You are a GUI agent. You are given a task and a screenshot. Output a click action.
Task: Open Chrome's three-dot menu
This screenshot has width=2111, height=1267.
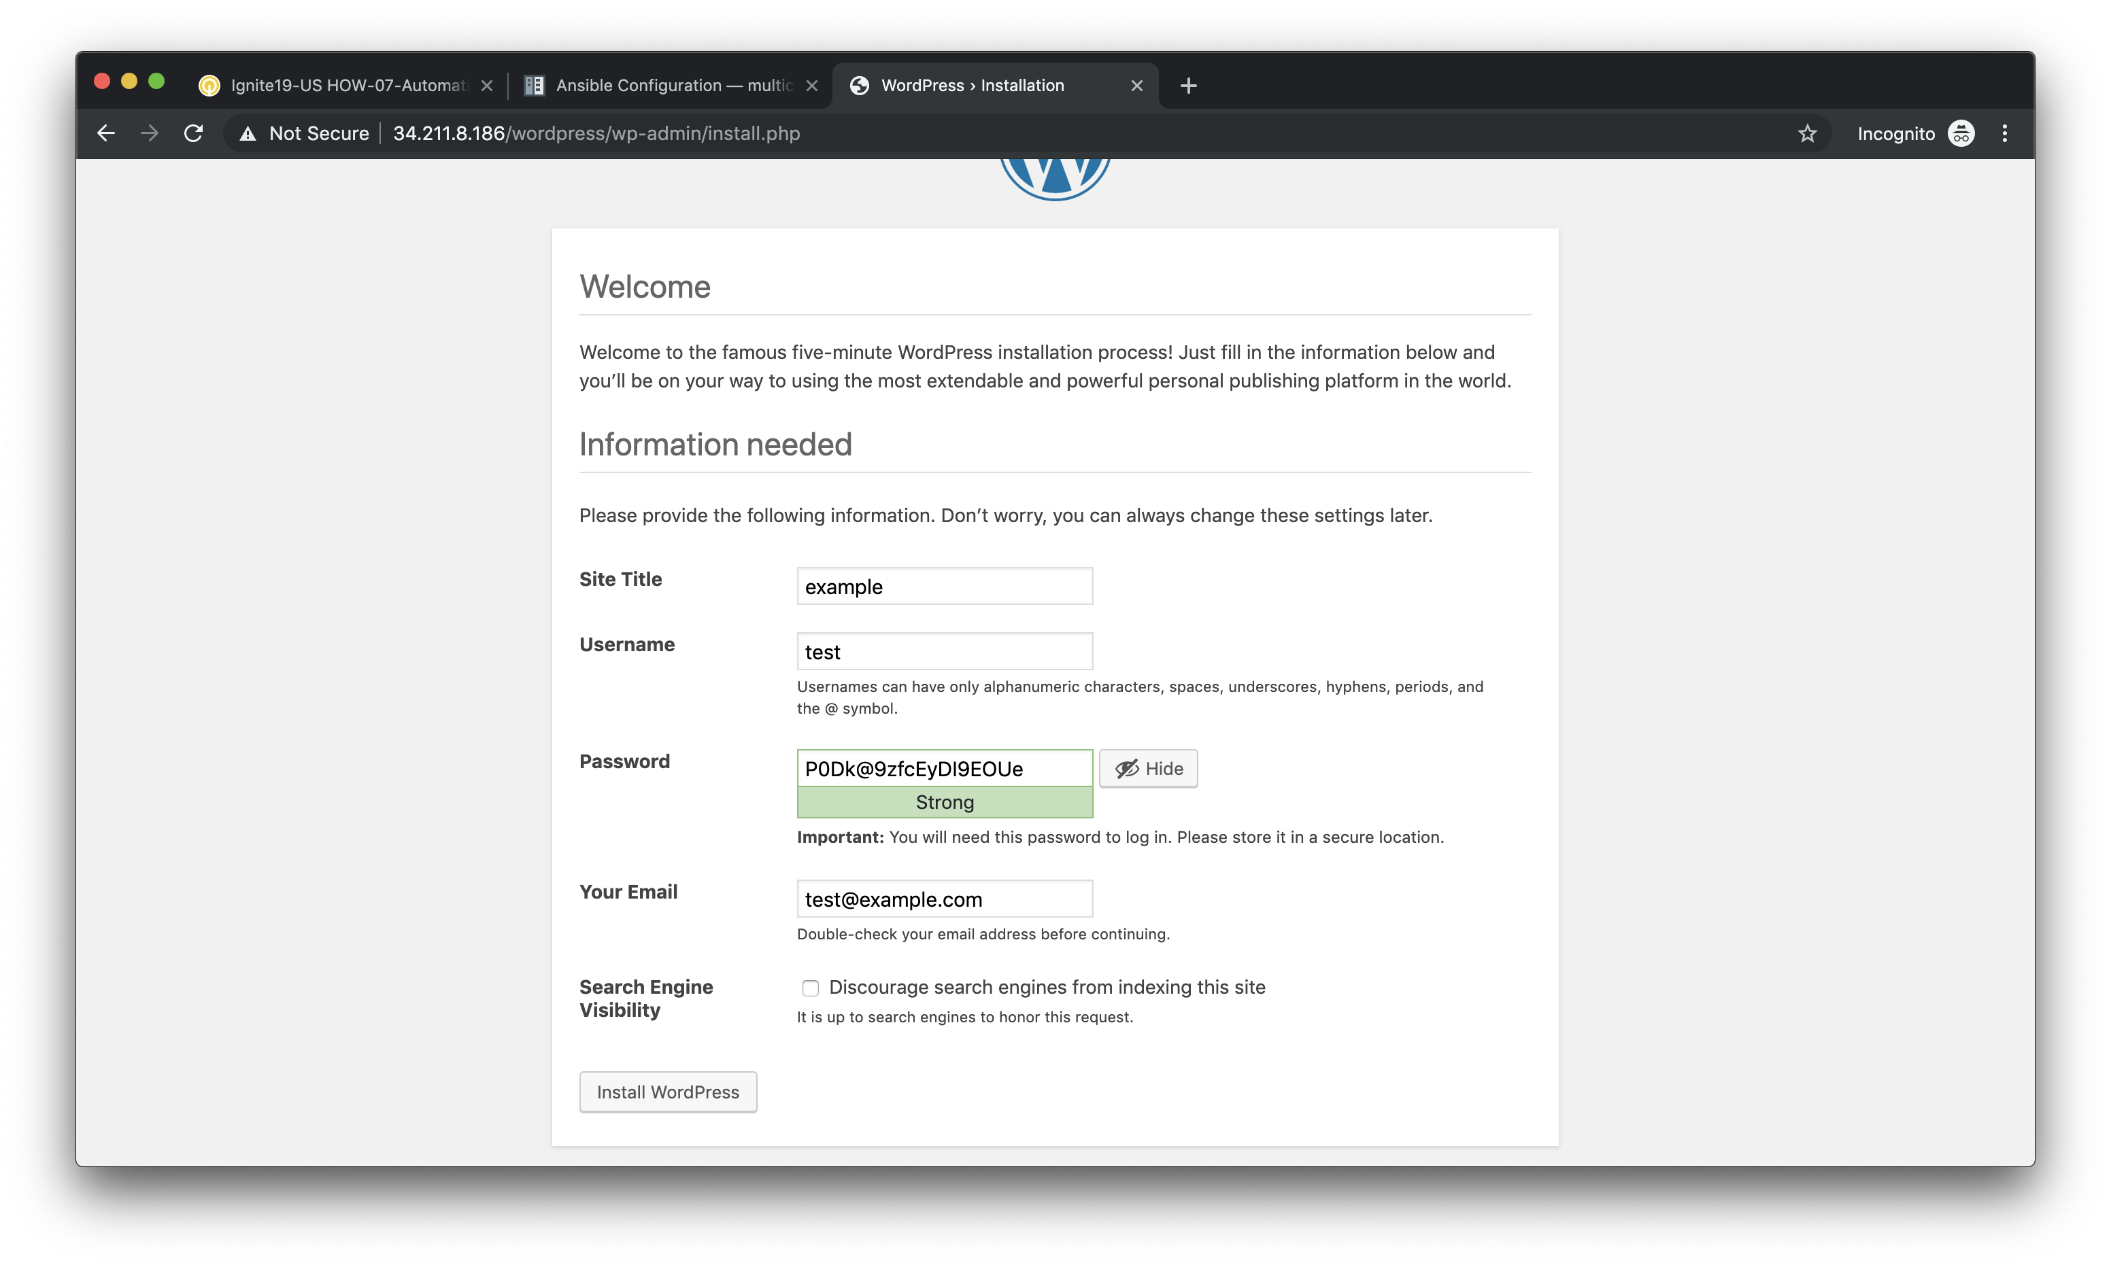click(2004, 133)
